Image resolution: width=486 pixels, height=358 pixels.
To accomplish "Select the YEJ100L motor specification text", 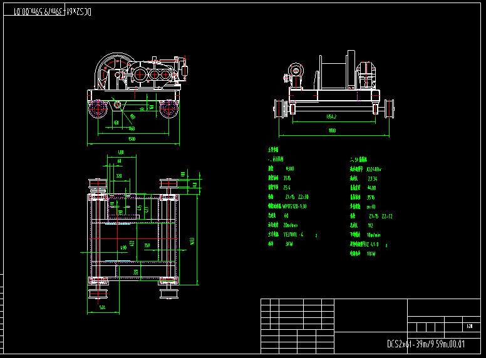I will click(x=294, y=235).
